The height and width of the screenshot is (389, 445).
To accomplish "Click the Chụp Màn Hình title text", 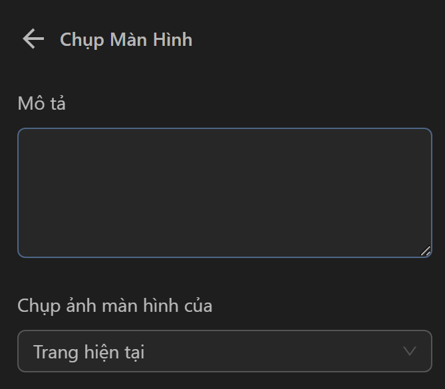I will (126, 40).
